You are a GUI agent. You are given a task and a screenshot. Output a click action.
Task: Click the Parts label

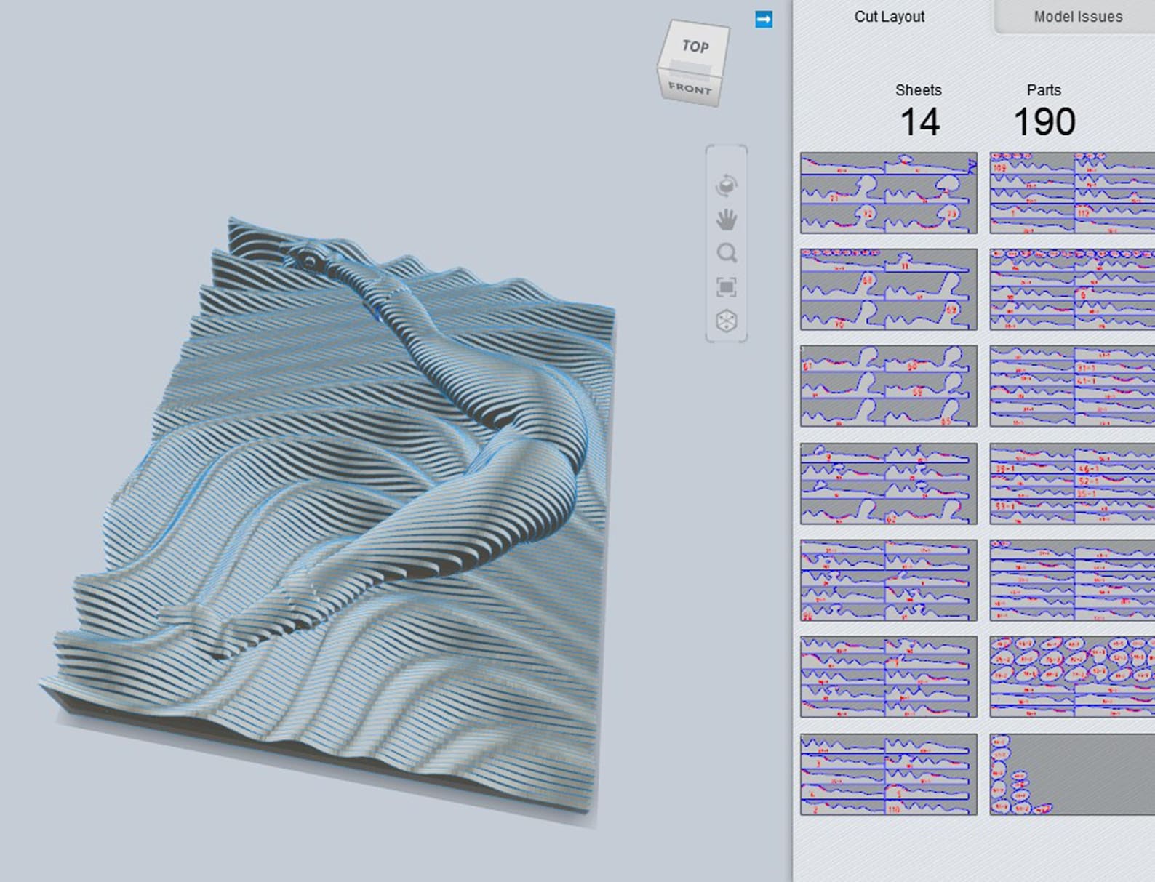(x=1044, y=90)
